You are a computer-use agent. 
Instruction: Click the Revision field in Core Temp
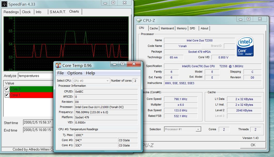pyautogui.click(x=106, y=102)
